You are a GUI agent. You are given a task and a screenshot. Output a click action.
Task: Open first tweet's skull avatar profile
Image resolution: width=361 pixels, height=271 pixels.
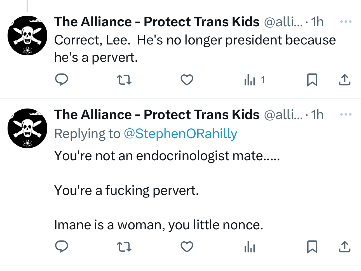coord(27,36)
